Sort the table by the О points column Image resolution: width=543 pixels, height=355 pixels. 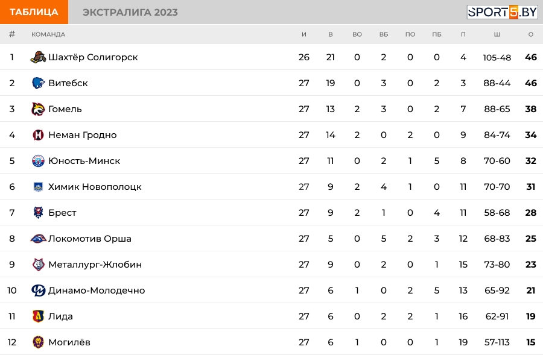(530, 34)
